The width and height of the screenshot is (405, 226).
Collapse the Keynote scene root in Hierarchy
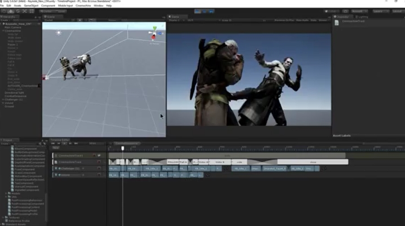tap(1, 24)
